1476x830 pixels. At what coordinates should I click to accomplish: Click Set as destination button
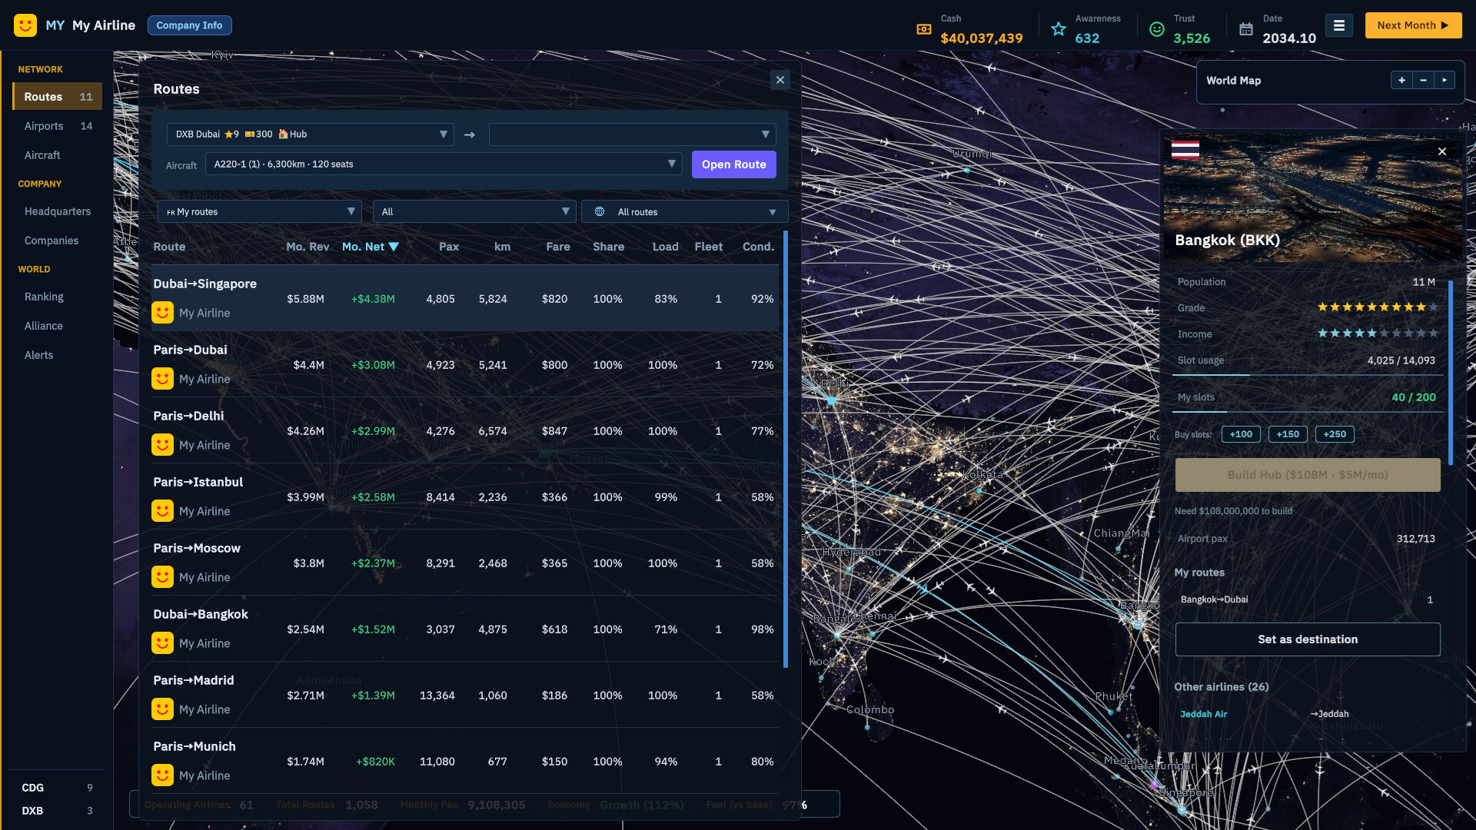1308,639
